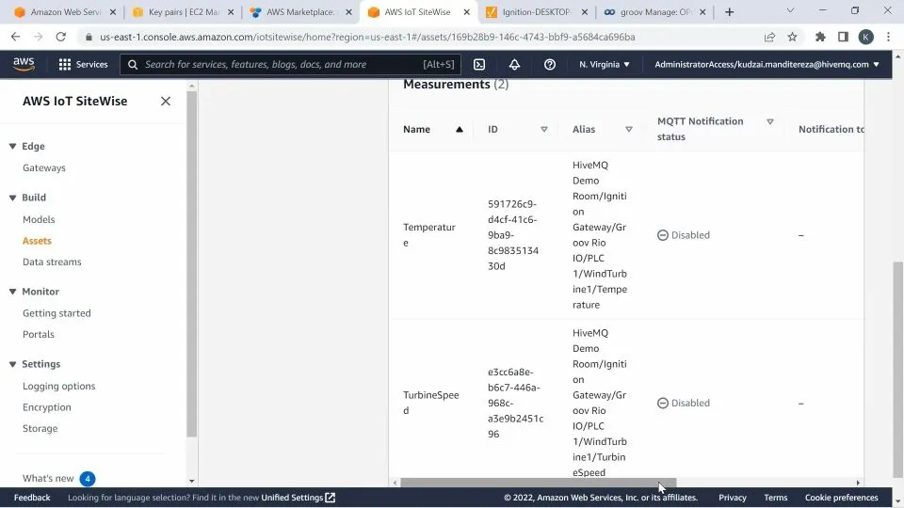Open Getting started under Monitor

(56, 313)
